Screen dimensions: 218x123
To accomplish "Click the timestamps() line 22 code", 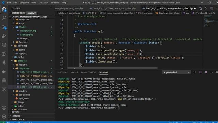I will [101, 61].
